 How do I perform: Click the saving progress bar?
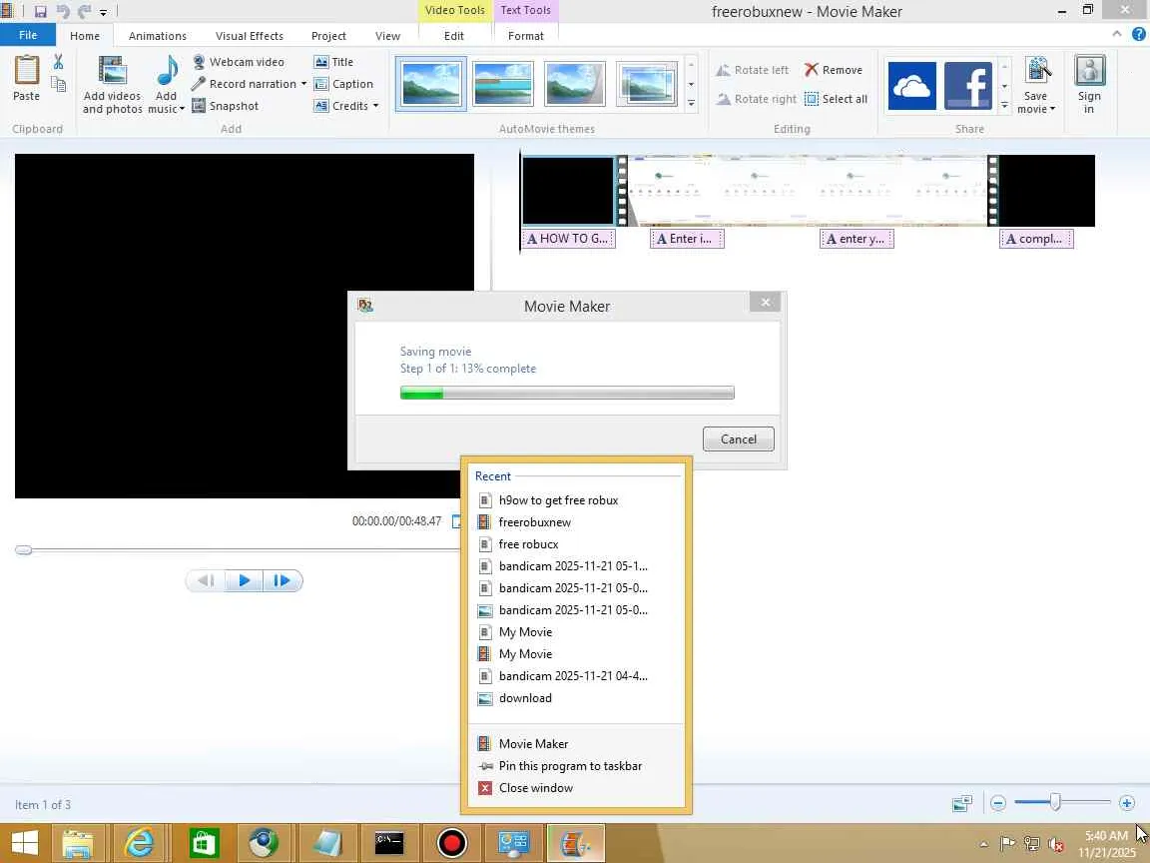(x=567, y=394)
